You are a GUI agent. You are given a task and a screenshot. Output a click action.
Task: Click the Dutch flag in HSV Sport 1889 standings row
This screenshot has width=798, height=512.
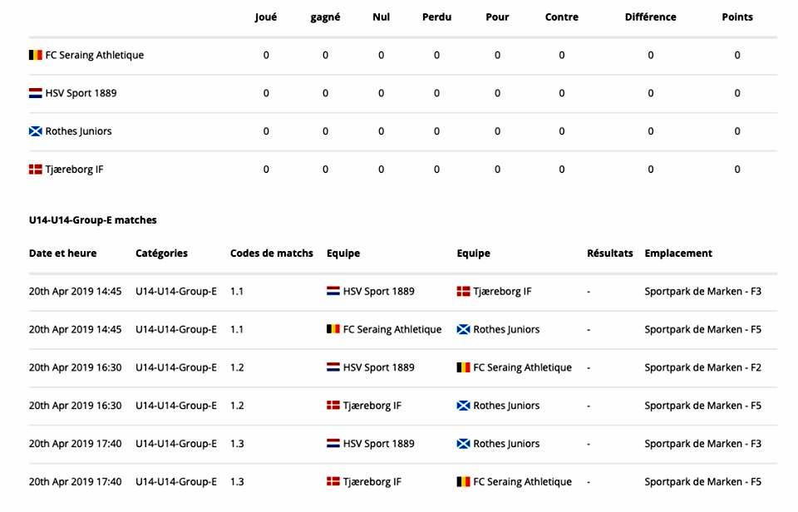[35, 93]
